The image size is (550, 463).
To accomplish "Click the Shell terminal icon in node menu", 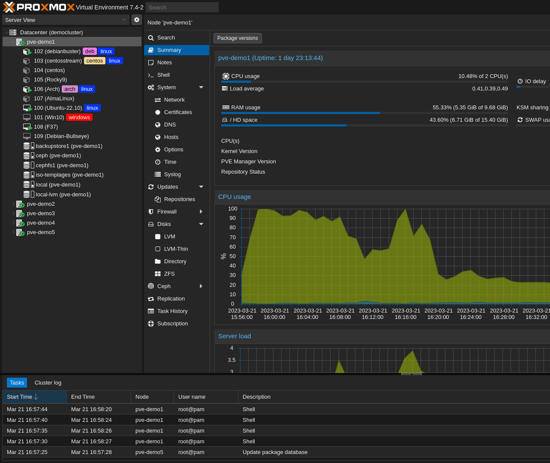I will [151, 75].
